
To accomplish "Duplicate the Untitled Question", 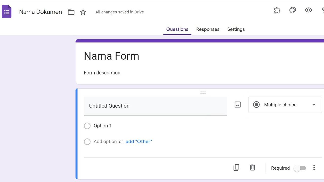I will pyautogui.click(x=236, y=167).
